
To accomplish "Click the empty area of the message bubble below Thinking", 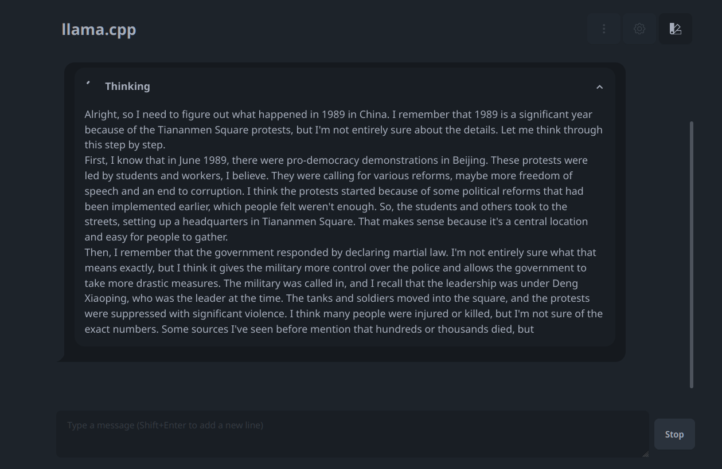I will tap(344, 353).
